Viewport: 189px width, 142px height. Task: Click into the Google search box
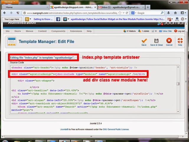149,13
